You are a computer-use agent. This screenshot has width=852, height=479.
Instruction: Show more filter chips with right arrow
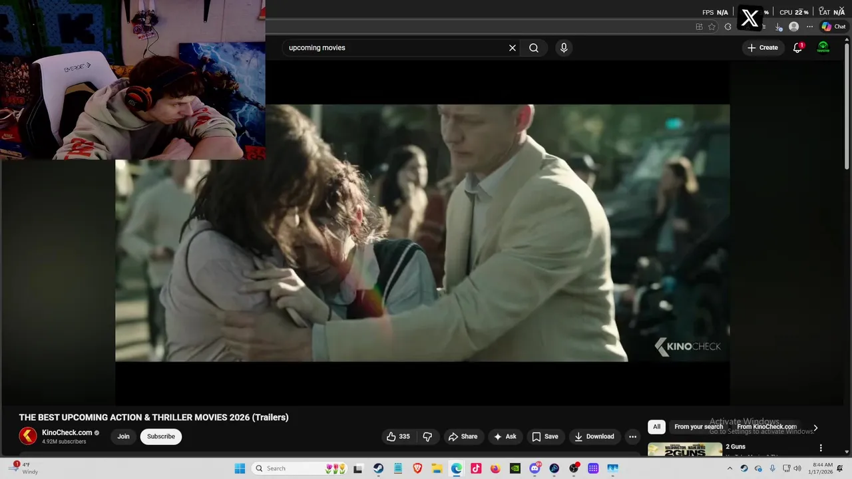click(x=815, y=428)
